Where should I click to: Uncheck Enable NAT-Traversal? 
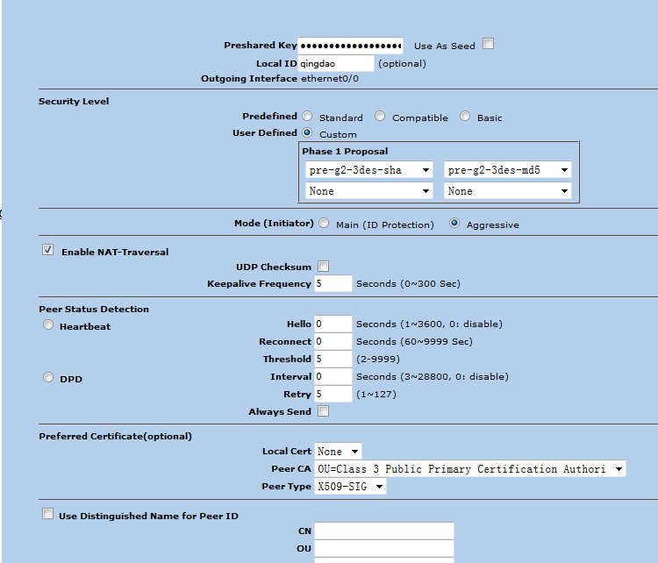point(48,250)
